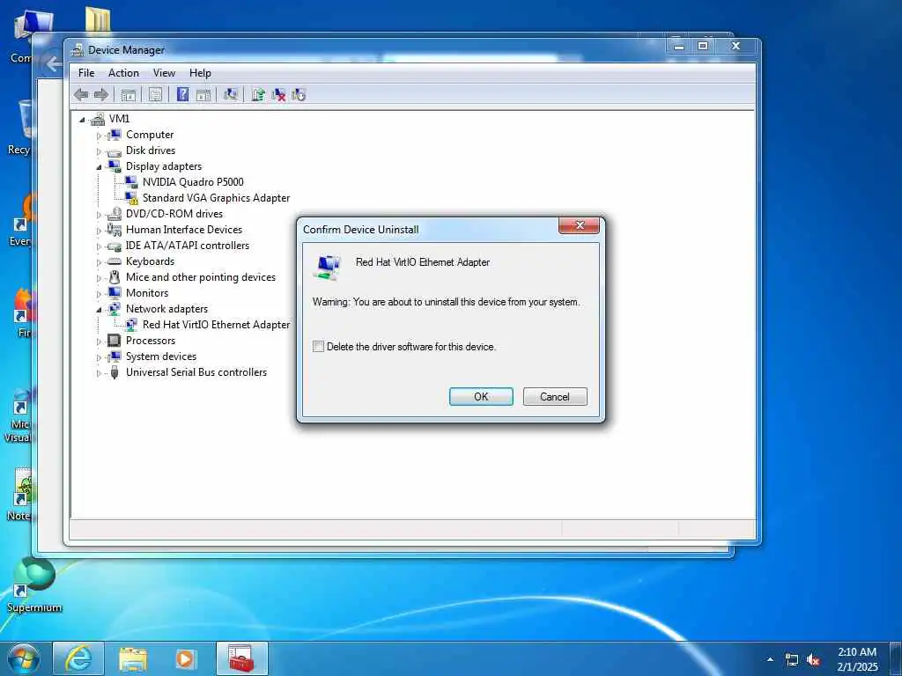Click the Display adapters category icon
This screenshot has height=676, width=902.
[x=114, y=166]
